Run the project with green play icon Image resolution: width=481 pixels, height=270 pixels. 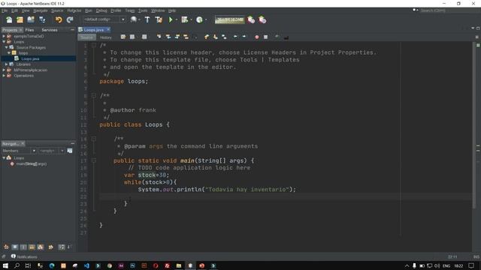(x=171, y=19)
